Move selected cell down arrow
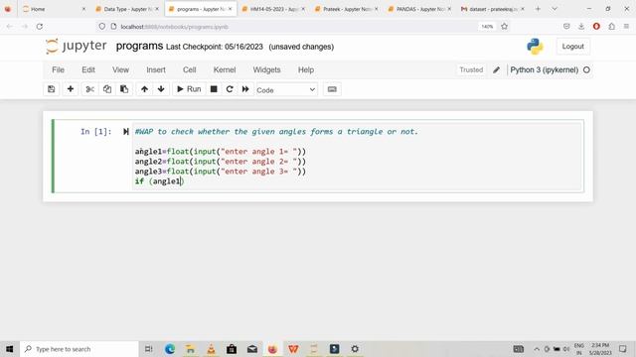 [x=161, y=89]
